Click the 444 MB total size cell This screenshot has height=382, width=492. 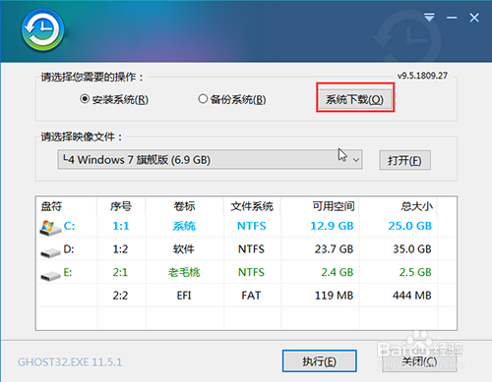click(412, 296)
